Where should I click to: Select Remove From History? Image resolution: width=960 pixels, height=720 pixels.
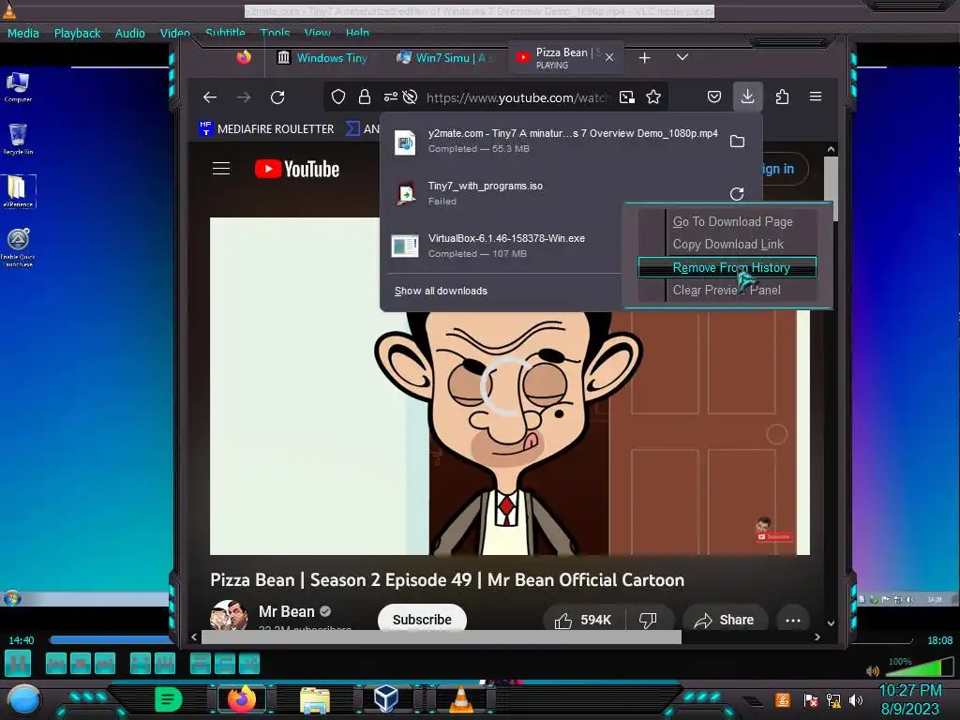pyautogui.click(x=727, y=267)
